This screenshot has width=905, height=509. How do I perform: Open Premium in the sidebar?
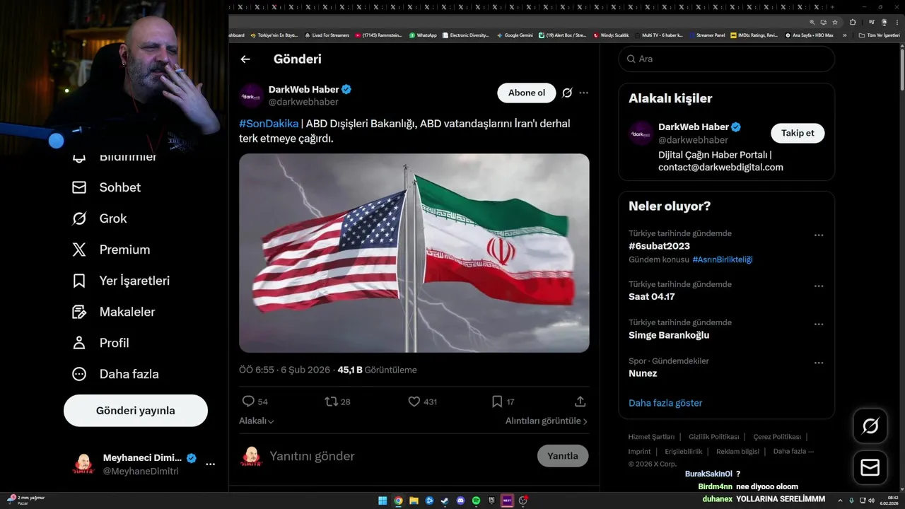[111, 250]
